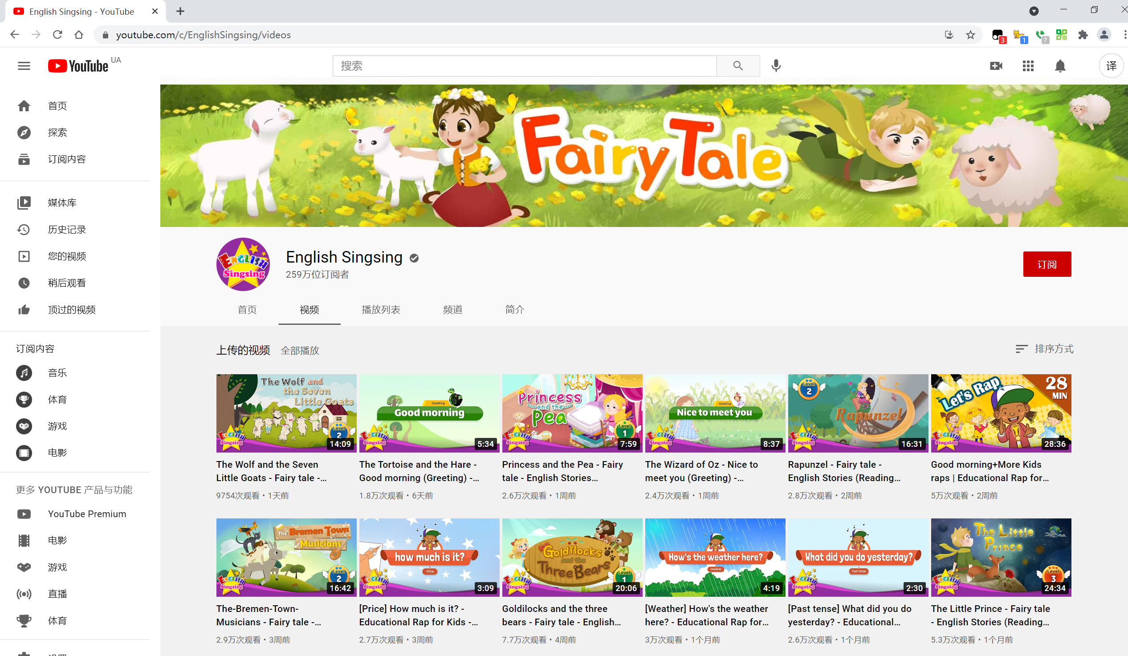Subscribe to English Singsing channel

click(x=1047, y=264)
